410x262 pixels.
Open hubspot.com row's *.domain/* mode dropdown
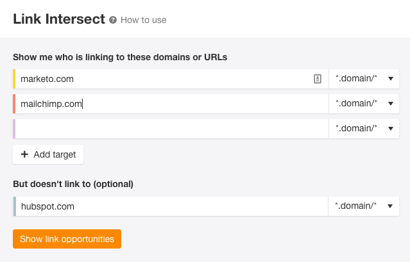tap(364, 206)
